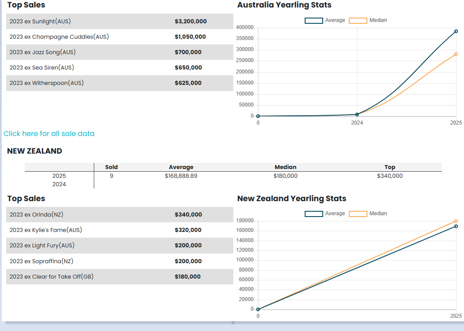
Task: Click the 2025 Average data point on Australia chart
Action: click(456, 31)
